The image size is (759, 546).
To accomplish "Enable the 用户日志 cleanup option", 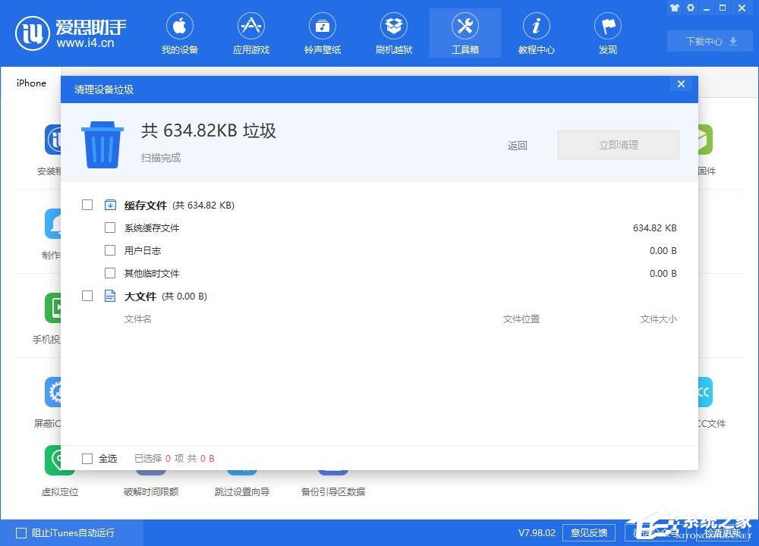I will (110, 250).
